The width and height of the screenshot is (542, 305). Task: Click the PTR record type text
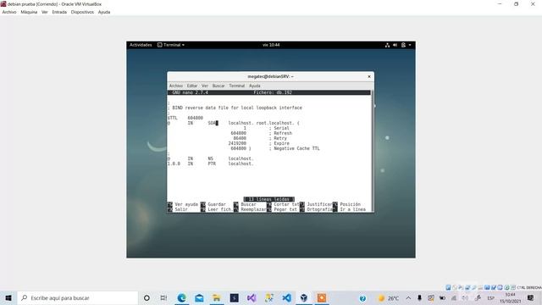coord(212,164)
